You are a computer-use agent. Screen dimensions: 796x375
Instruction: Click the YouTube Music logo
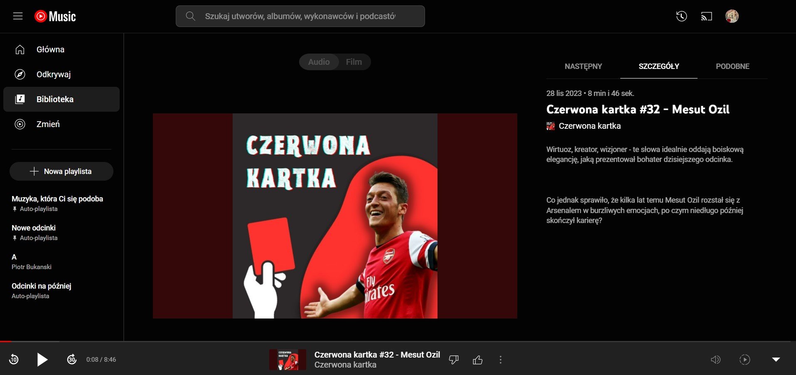click(x=55, y=16)
